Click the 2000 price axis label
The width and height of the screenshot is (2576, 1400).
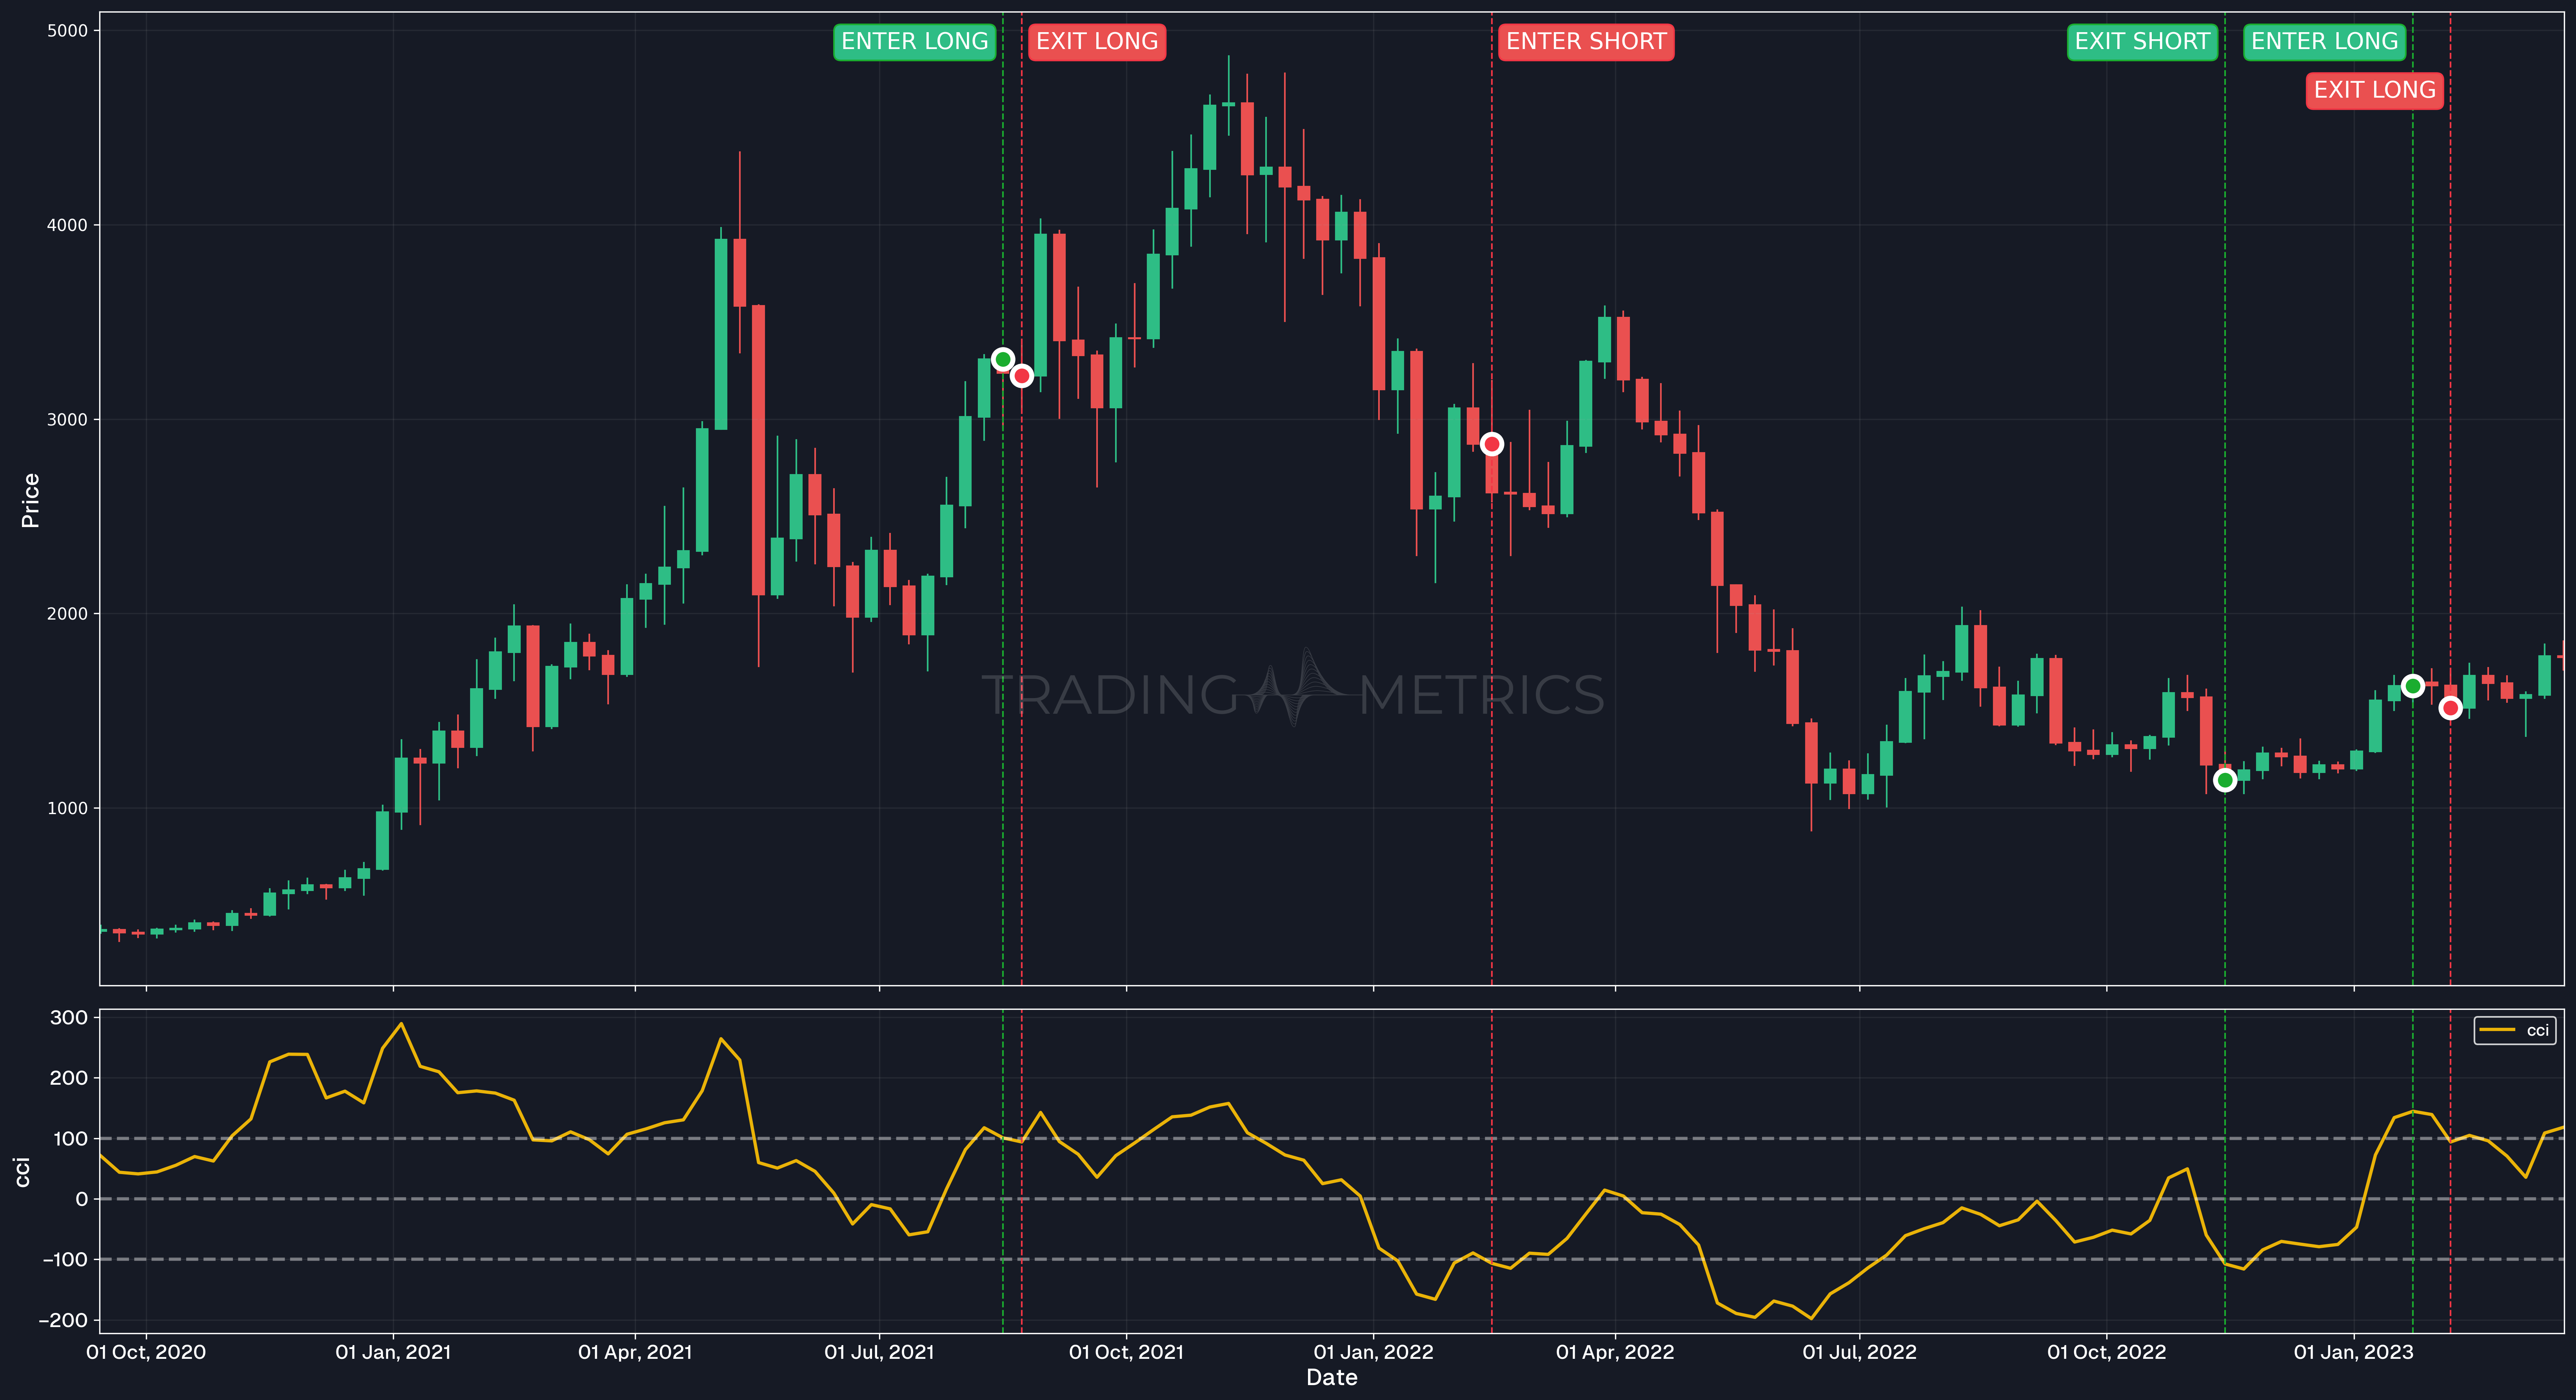[x=68, y=614]
